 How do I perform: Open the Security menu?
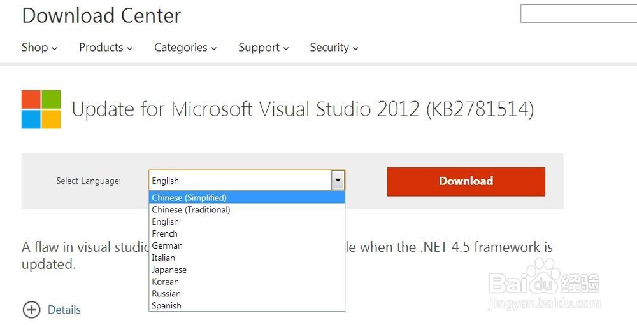pos(334,48)
